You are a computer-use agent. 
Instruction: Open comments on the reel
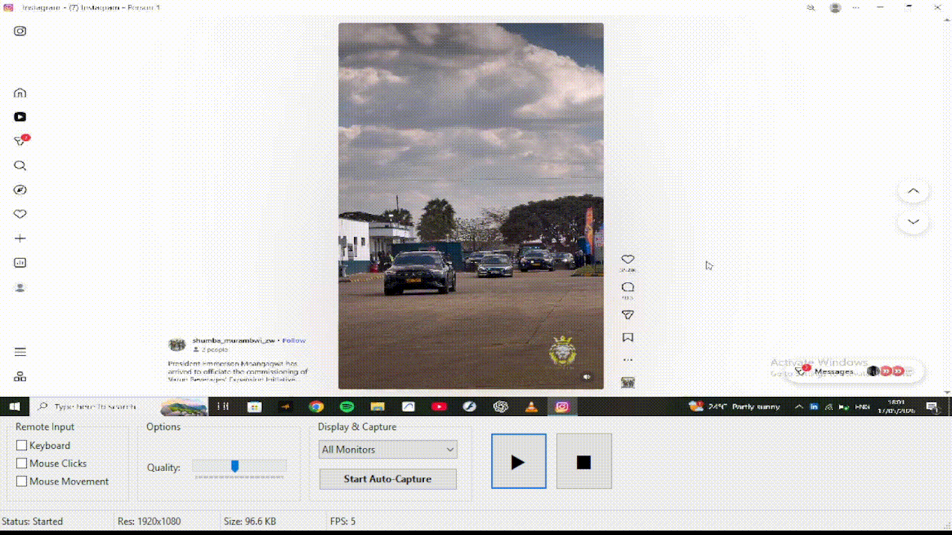(628, 287)
